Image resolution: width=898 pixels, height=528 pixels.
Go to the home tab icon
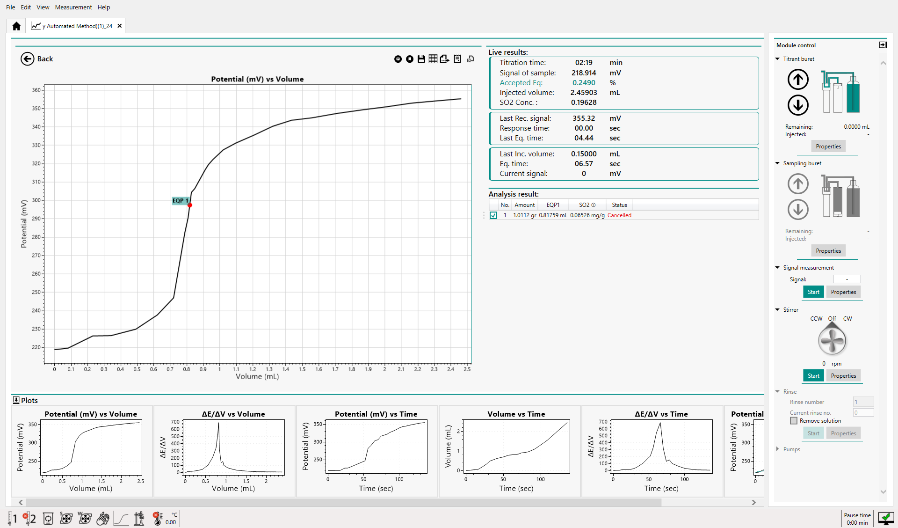pos(16,26)
